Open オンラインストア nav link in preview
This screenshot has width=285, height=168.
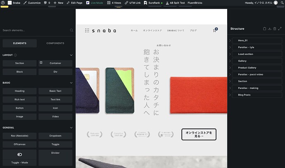pyautogui.click(x=152, y=31)
